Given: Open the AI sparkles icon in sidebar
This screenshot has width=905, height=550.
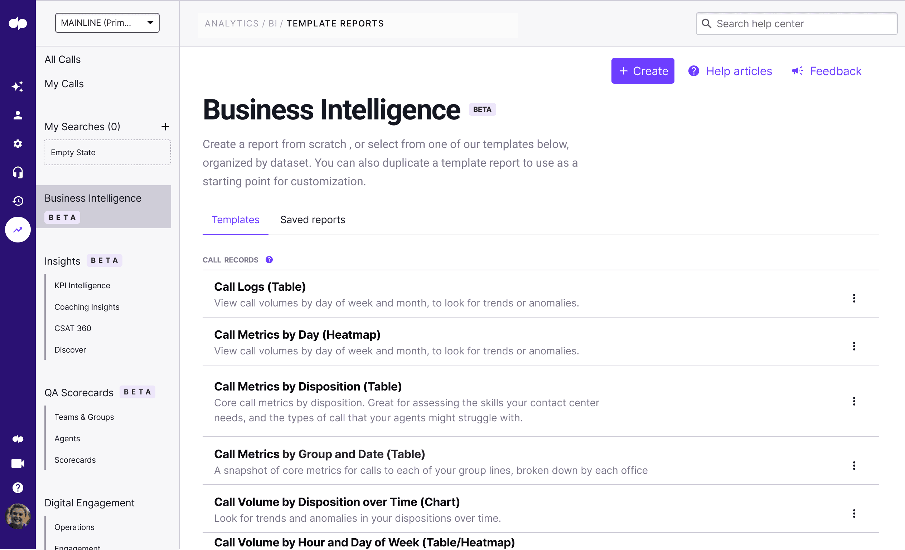Looking at the screenshot, I should pyautogui.click(x=18, y=87).
